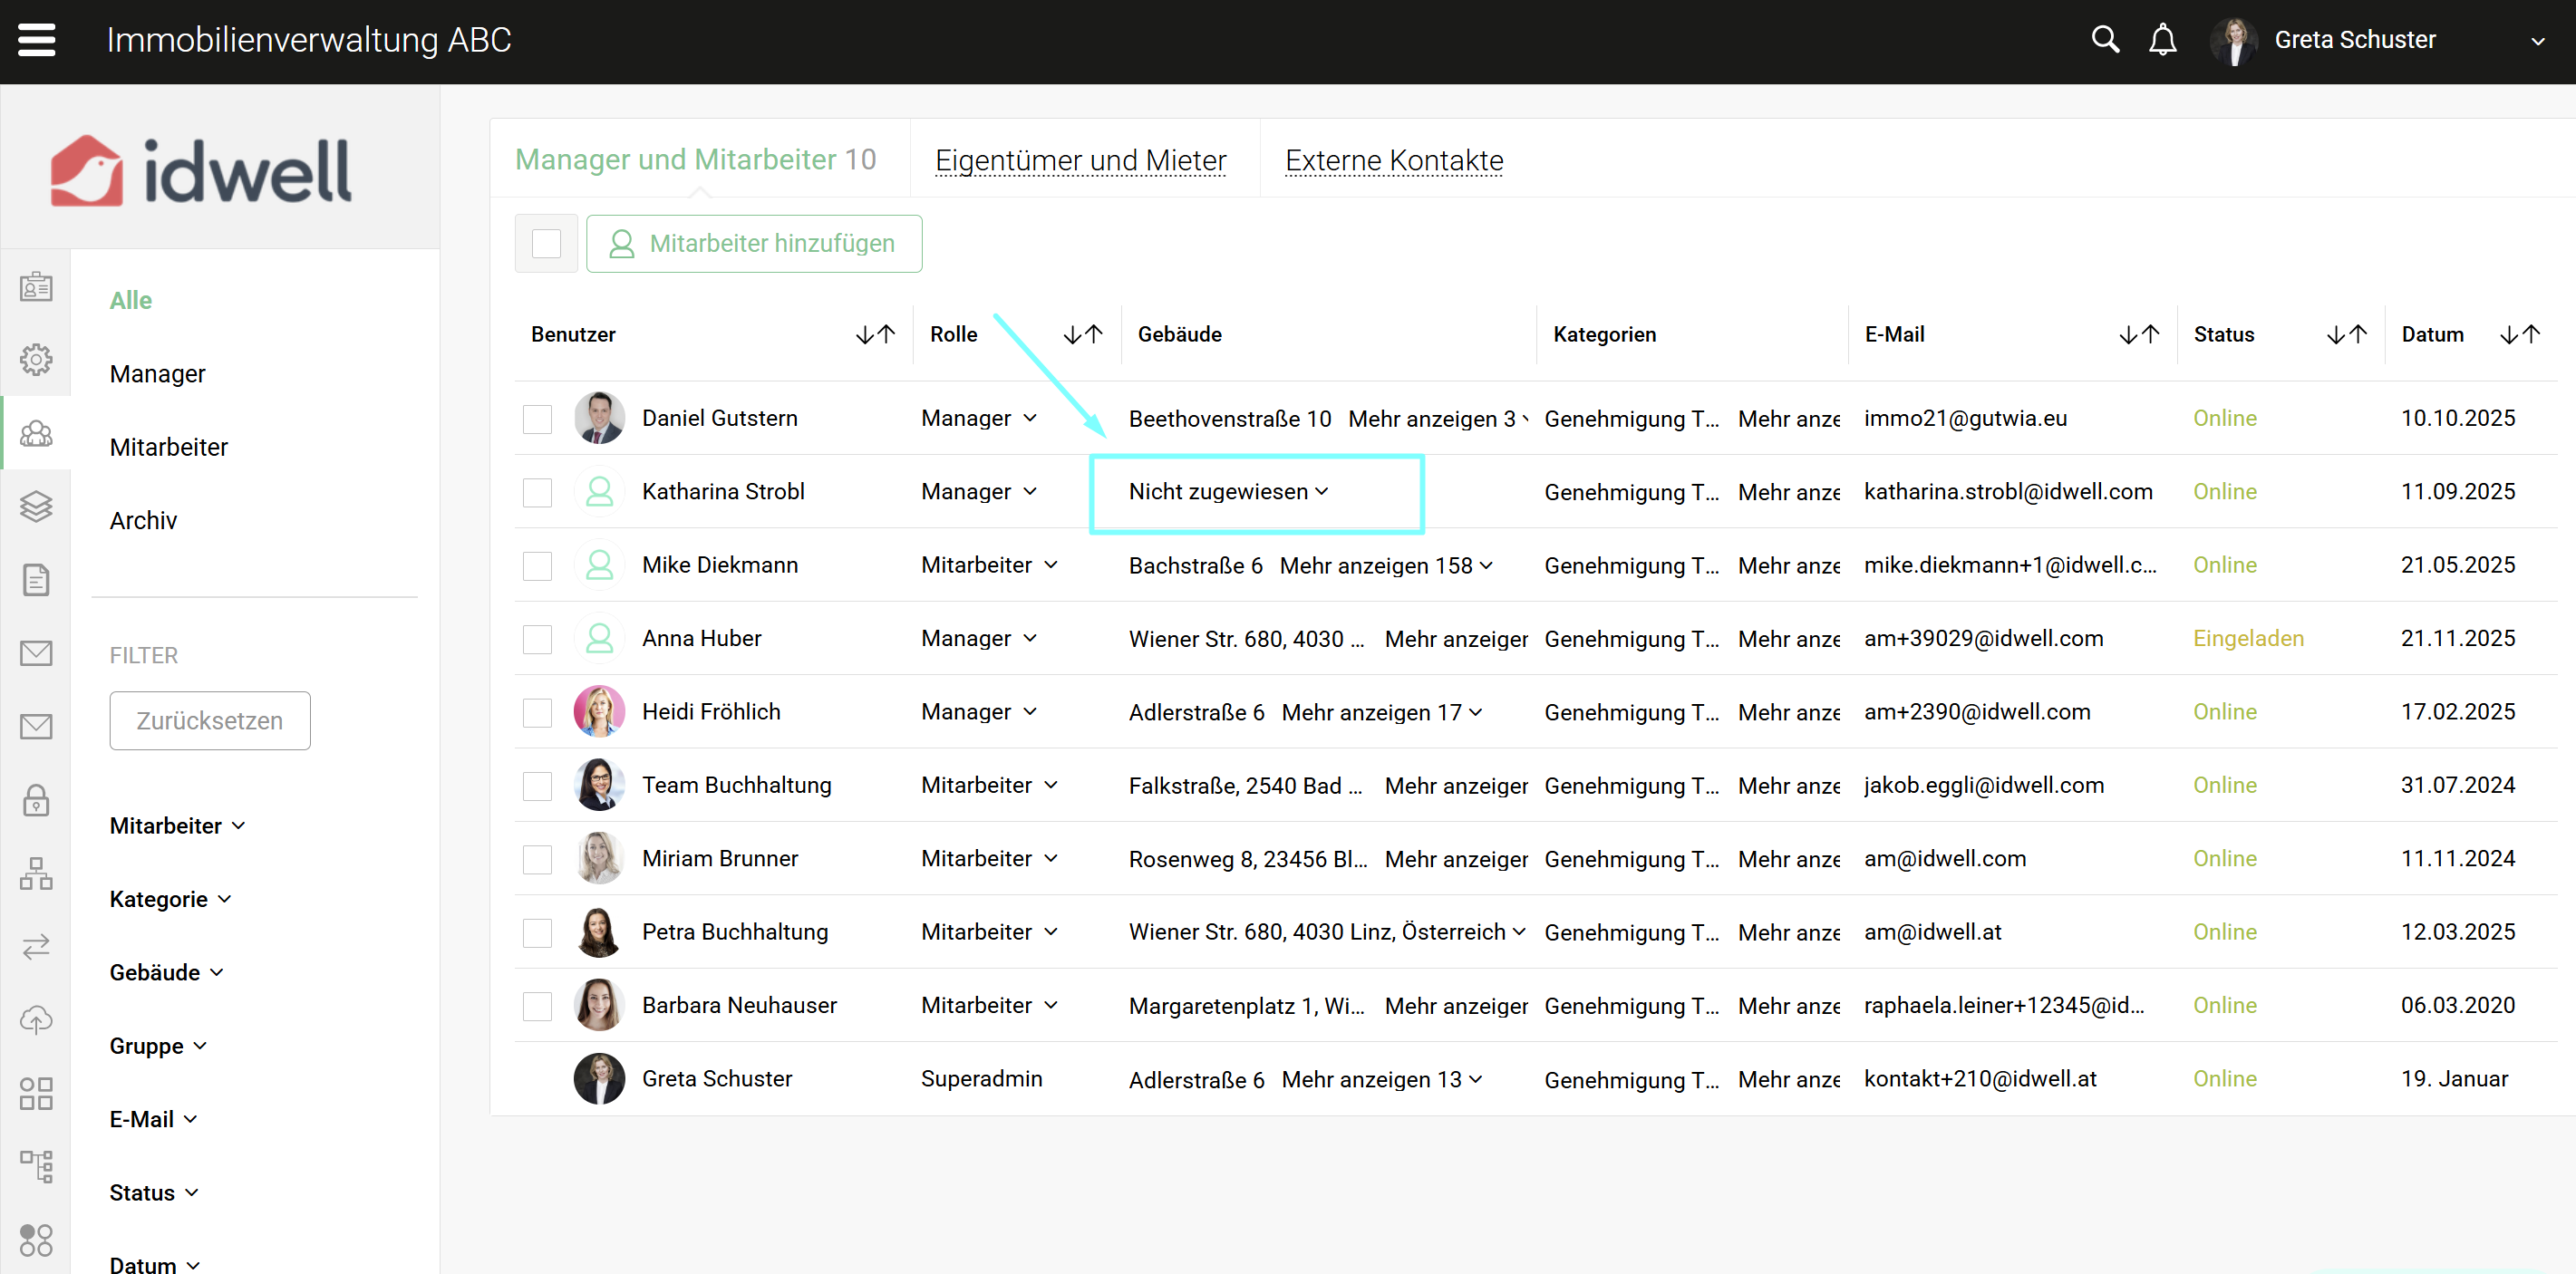
Task: Tick the checkbox for Daniel Gutstern
Action: click(x=538, y=419)
